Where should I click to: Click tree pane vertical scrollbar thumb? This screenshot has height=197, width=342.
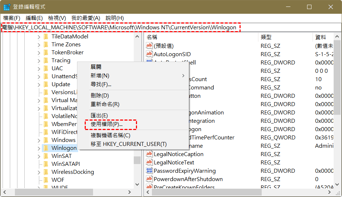pos(137,160)
